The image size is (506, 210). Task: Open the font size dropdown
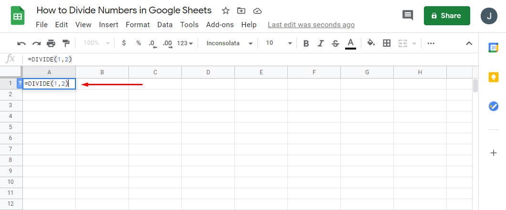[279, 43]
